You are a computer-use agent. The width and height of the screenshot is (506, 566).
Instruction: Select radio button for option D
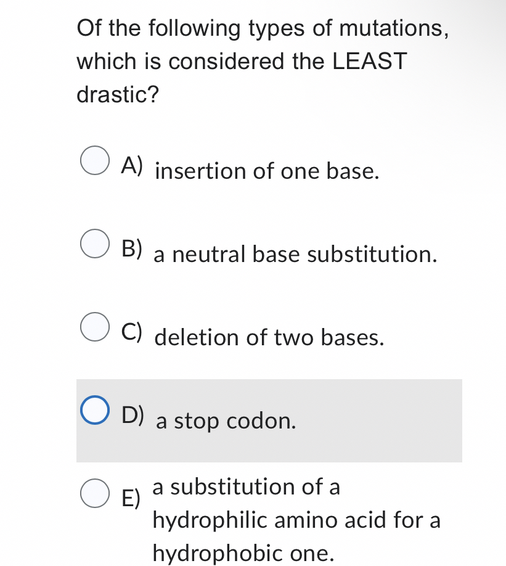[94, 411]
